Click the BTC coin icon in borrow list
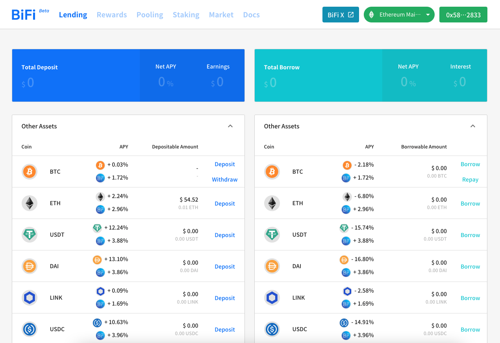500x343 pixels. tap(272, 172)
